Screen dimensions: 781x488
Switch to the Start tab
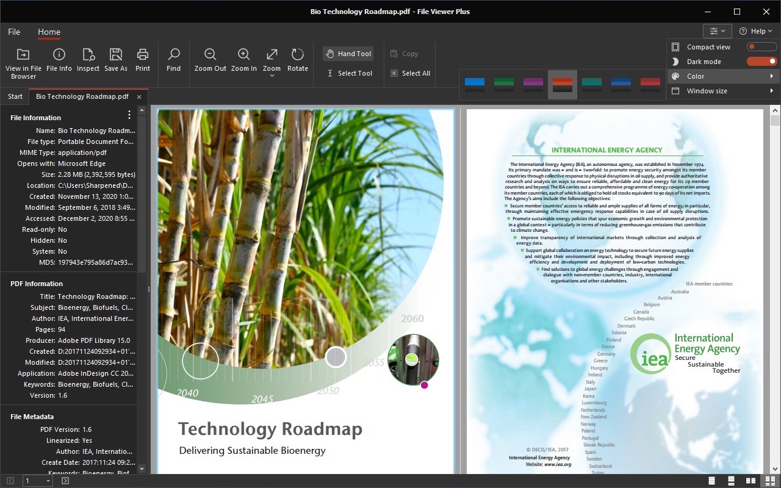point(15,96)
